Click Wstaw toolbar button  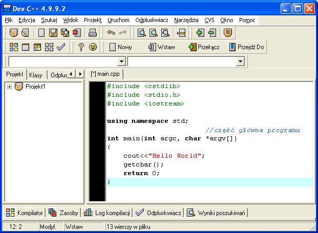point(162,47)
